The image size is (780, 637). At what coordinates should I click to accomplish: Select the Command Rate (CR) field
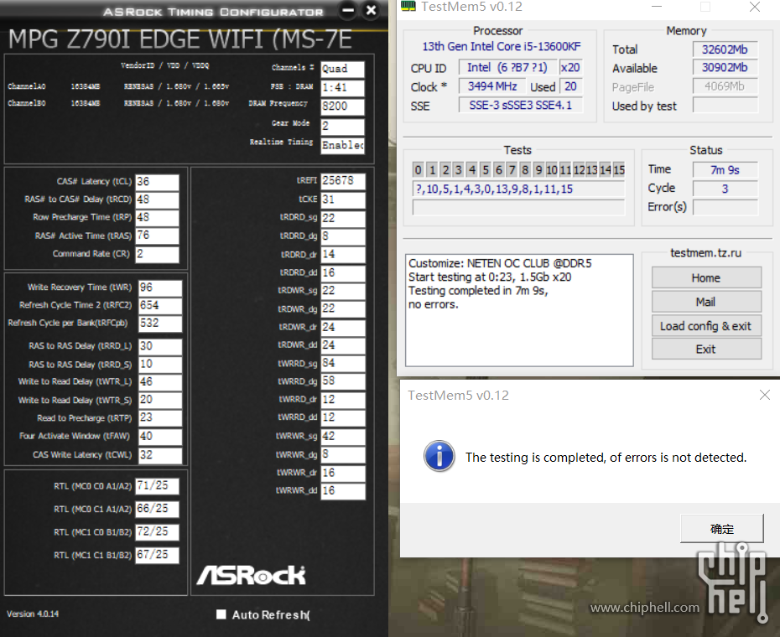click(157, 254)
